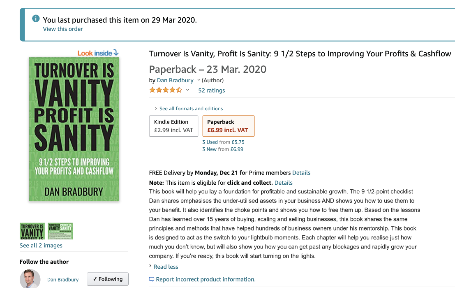
Task: Click the Look inside arrow icon
Action: pyautogui.click(x=115, y=53)
